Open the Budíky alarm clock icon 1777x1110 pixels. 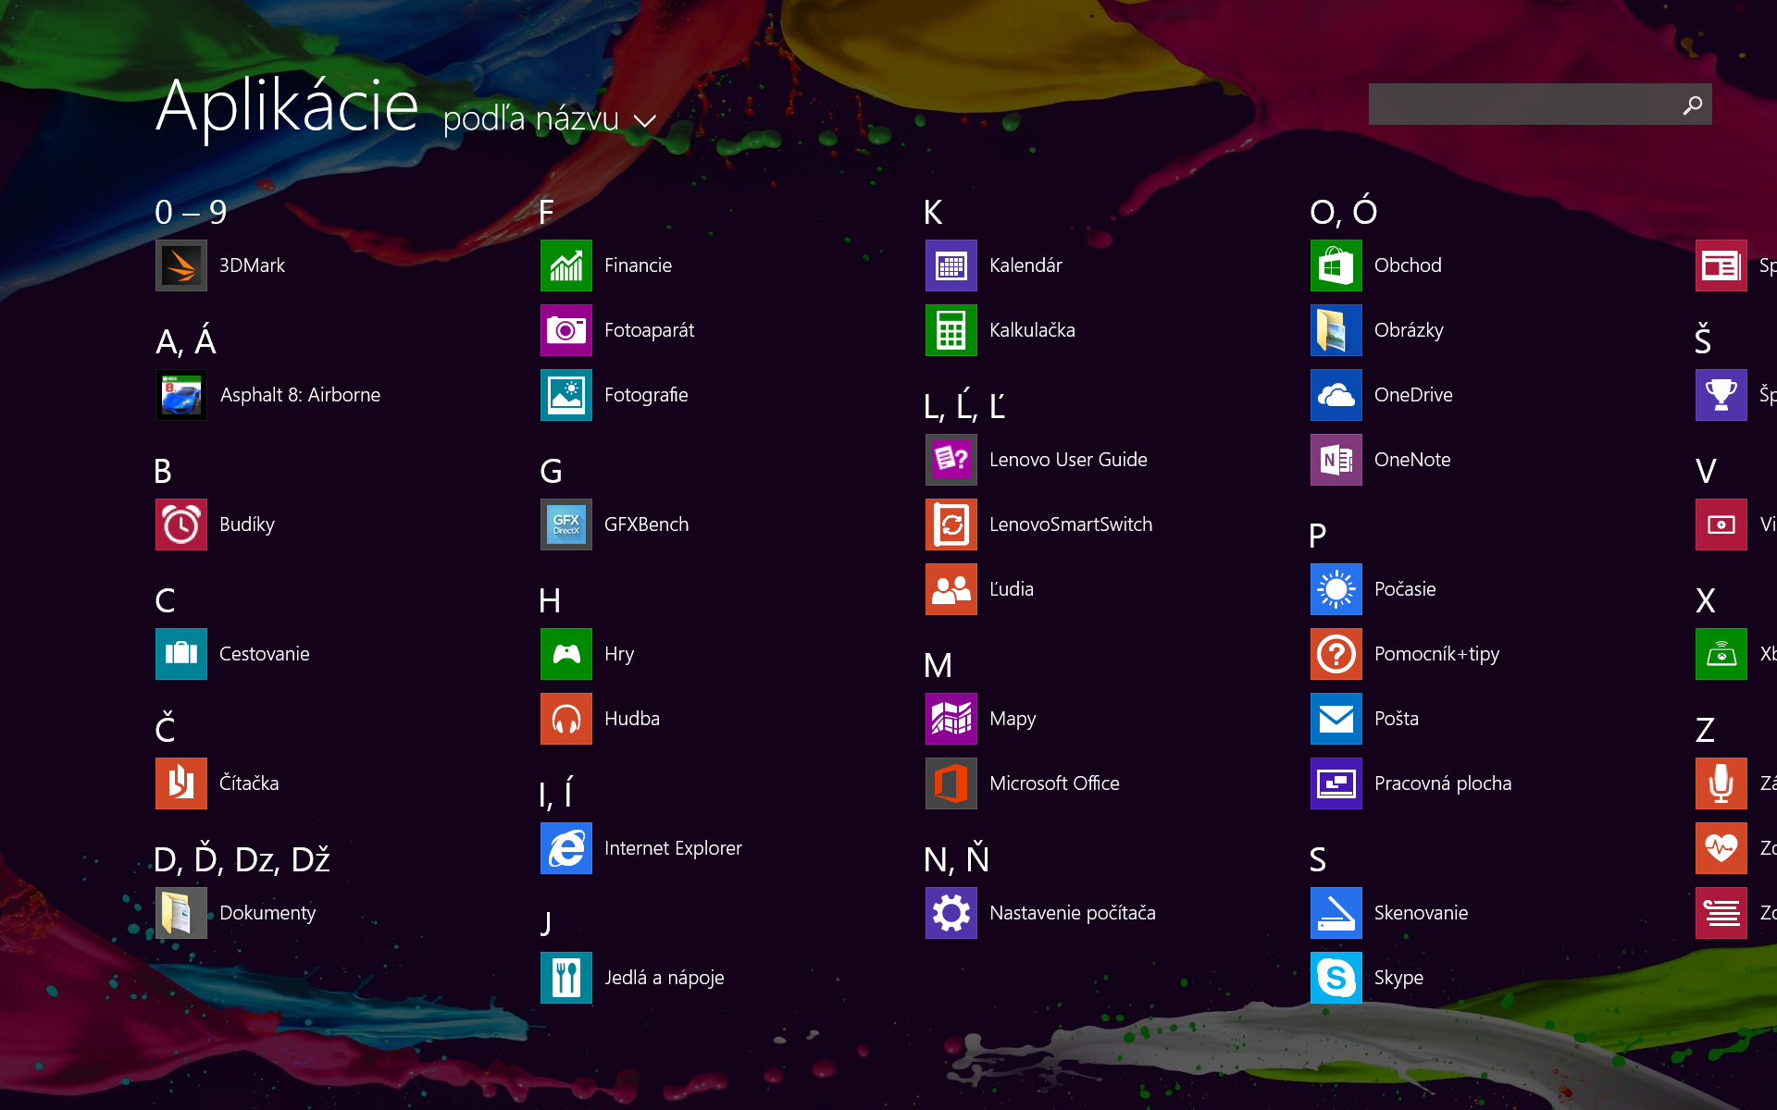[x=181, y=524]
